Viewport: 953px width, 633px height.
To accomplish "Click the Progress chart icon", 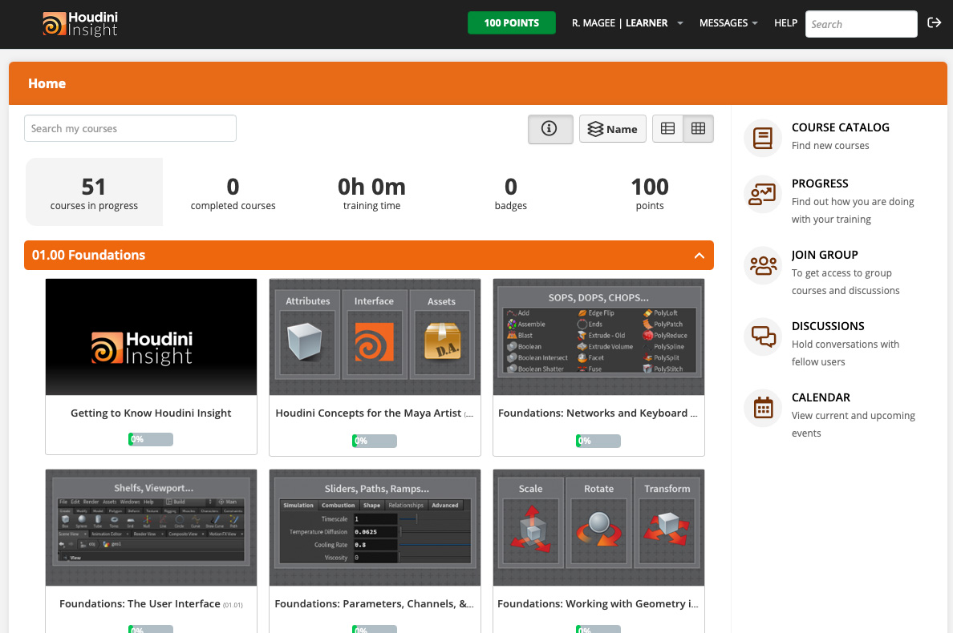I will (763, 194).
